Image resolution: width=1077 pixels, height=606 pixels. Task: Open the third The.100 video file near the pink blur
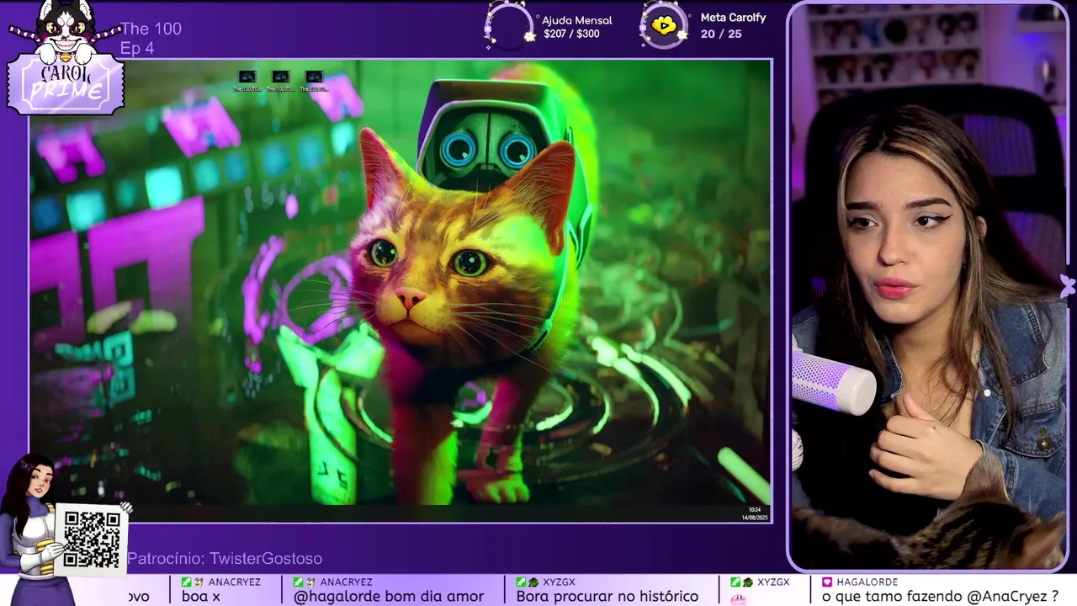(314, 81)
